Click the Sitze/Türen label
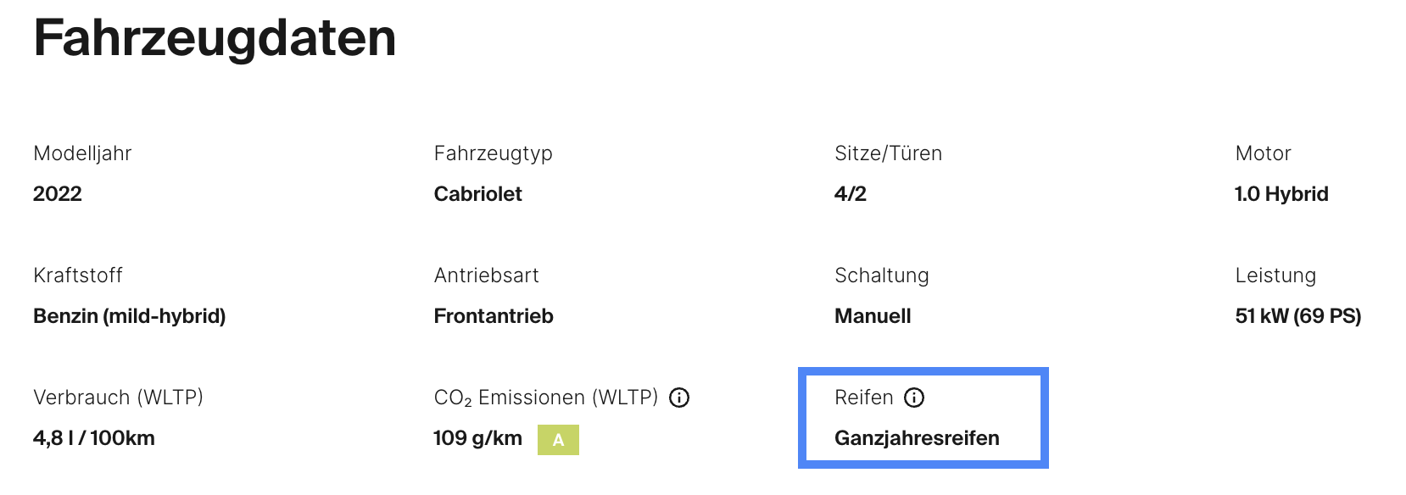 [888, 153]
